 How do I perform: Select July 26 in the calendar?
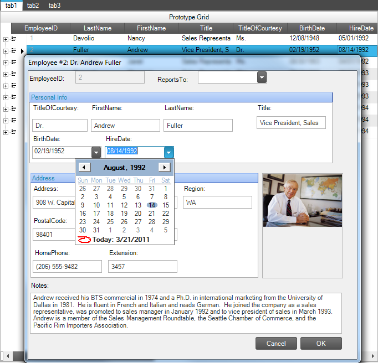click(83, 189)
